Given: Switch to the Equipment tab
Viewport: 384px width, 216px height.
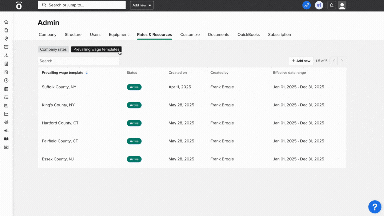Looking at the screenshot, I should tap(119, 35).
